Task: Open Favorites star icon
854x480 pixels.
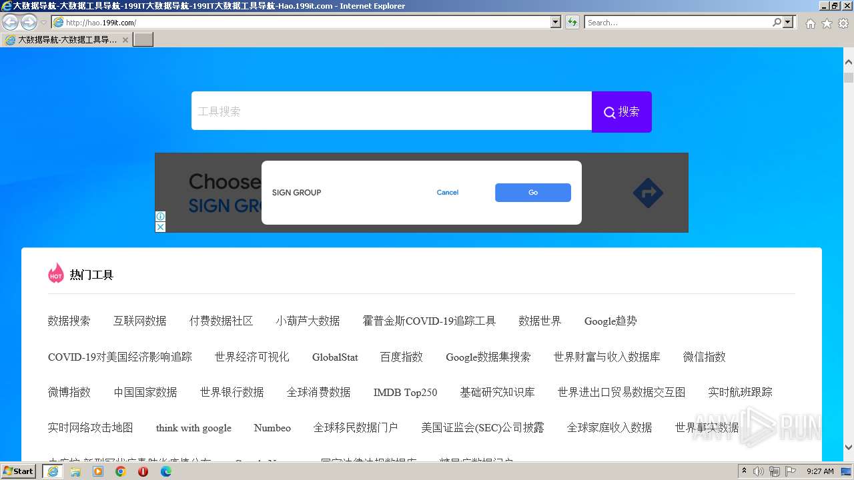Action: pos(827,23)
